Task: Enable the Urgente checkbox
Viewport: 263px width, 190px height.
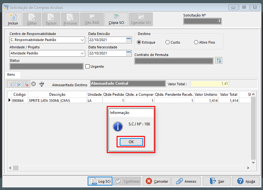Action: point(87,67)
